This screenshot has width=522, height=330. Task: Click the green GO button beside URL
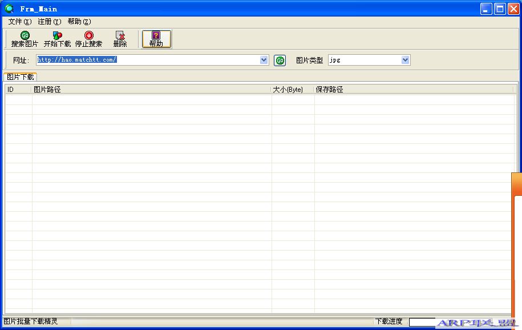(x=280, y=61)
